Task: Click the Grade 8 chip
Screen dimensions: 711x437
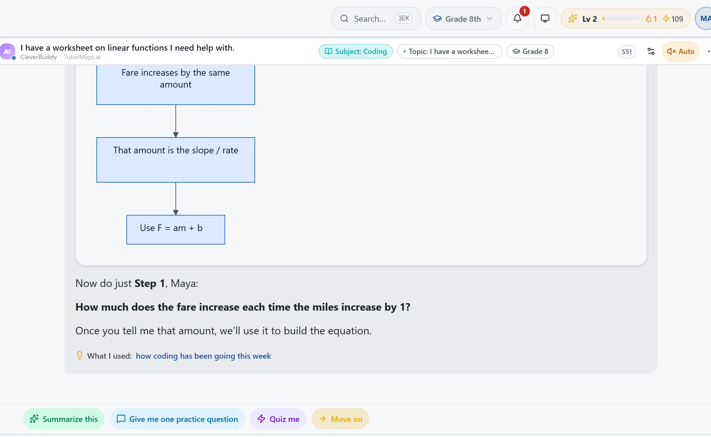Action: 530,51
